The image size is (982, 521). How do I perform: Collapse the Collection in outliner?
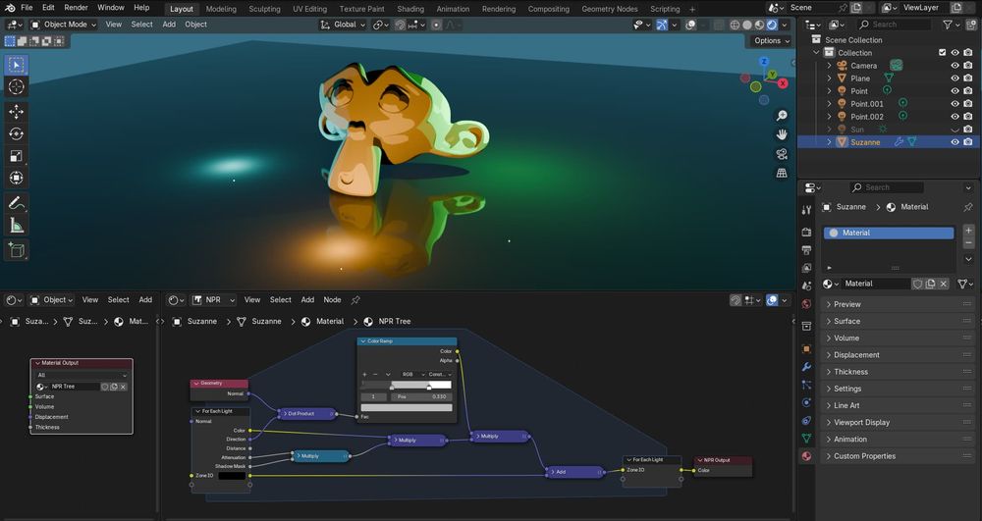click(x=817, y=53)
